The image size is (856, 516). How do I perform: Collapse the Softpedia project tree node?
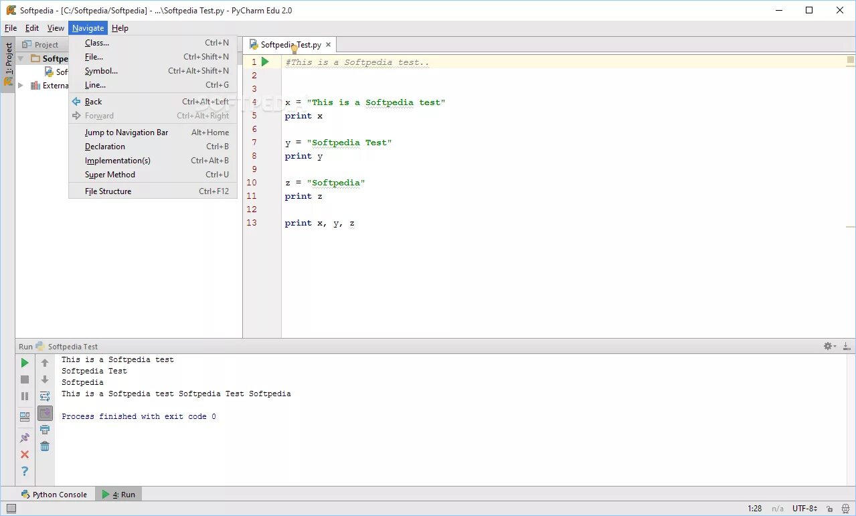[x=21, y=59]
